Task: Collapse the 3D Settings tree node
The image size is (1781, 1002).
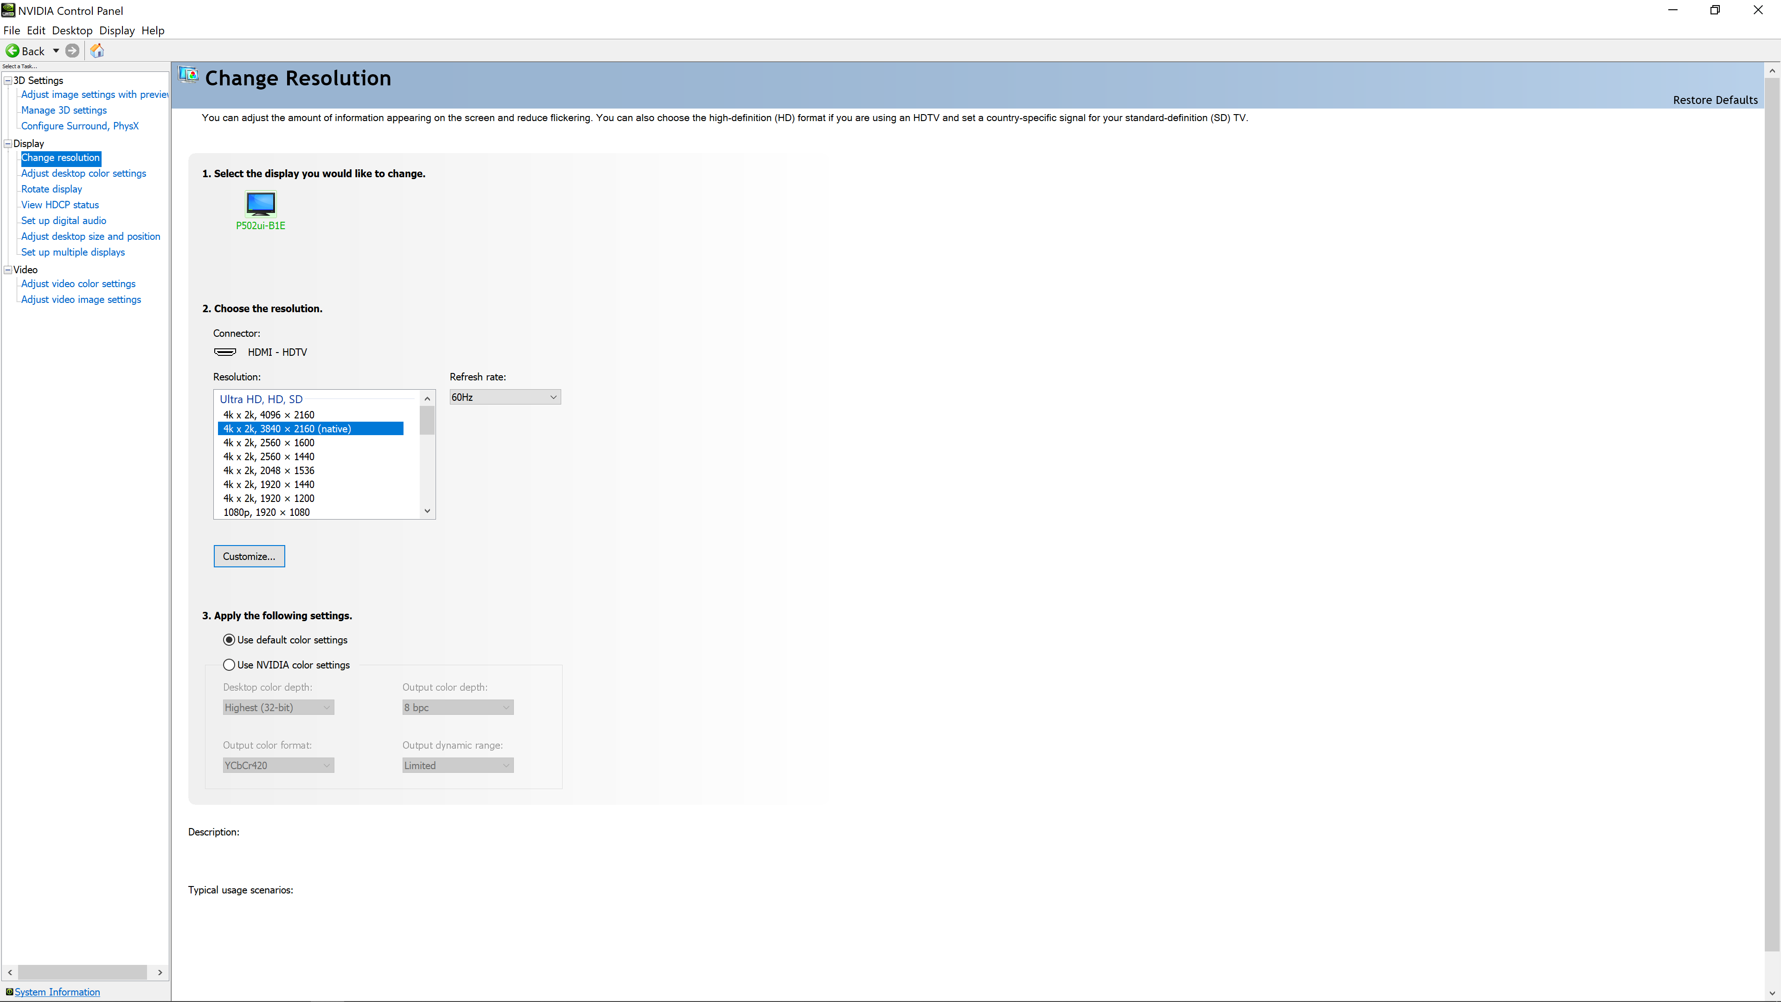Action: tap(7, 80)
